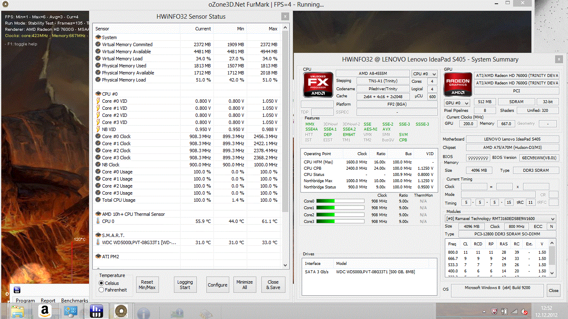Open the Report menu
Image resolution: width=568 pixels, height=319 pixels.
(x=48, y=301)
